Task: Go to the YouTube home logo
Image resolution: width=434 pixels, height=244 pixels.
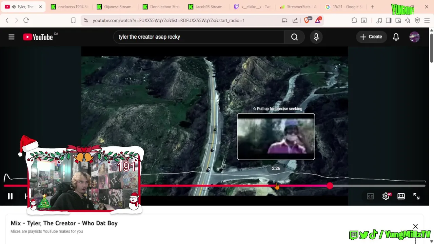Action: [x=38, y=37]
